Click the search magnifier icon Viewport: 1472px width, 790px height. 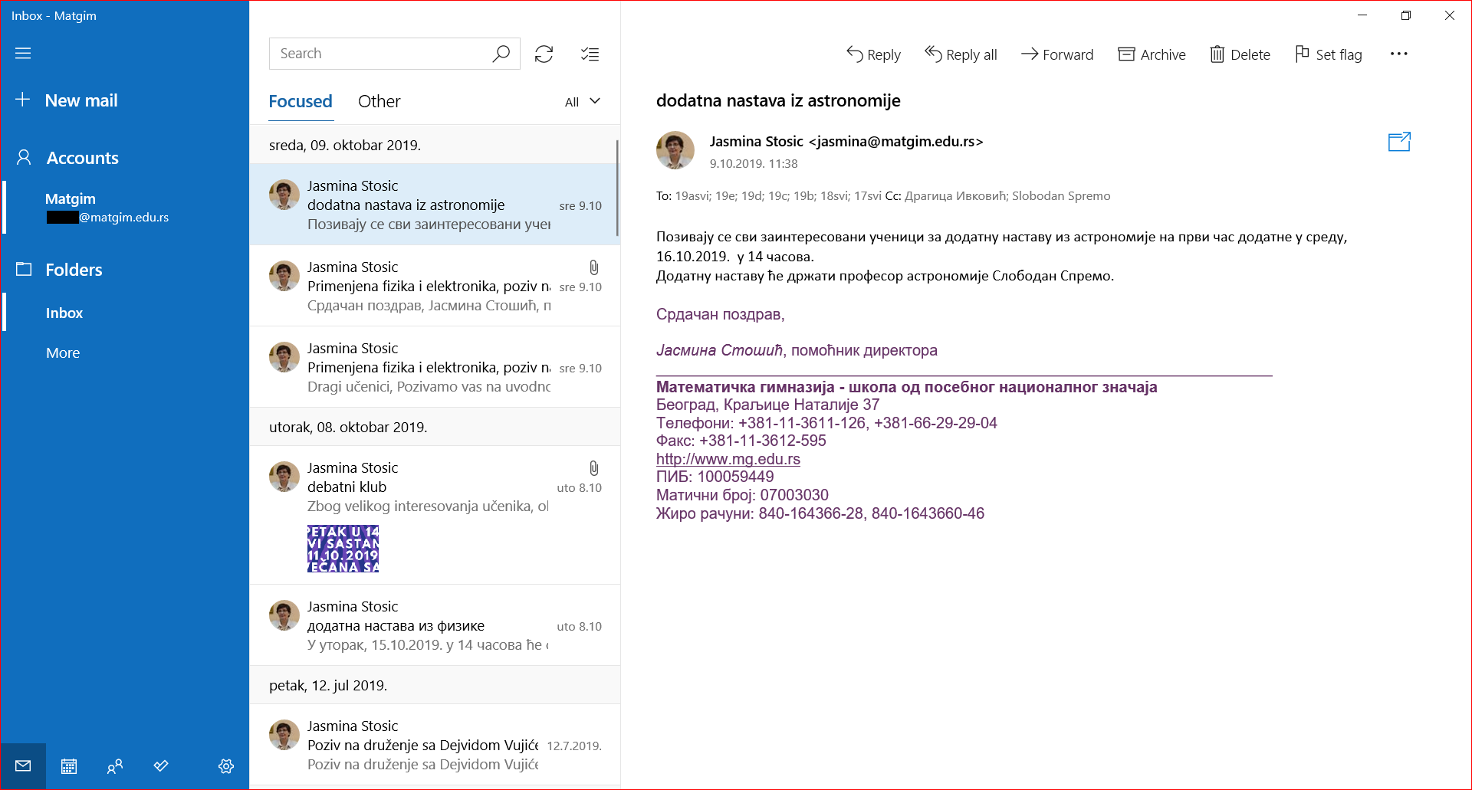(x=501, y=54)
